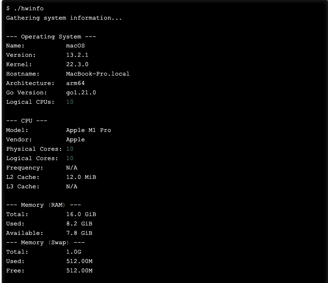Select the swap total 1.0G value
328x283 pixels.
[74, 252]
